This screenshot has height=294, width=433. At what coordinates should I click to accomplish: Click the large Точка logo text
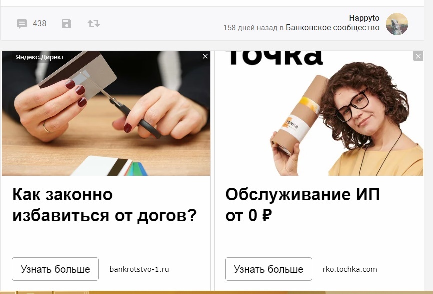coord(275,58)
